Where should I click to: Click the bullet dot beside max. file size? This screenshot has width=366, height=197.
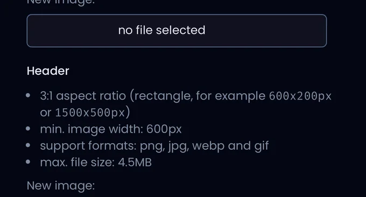pos(28,162)
